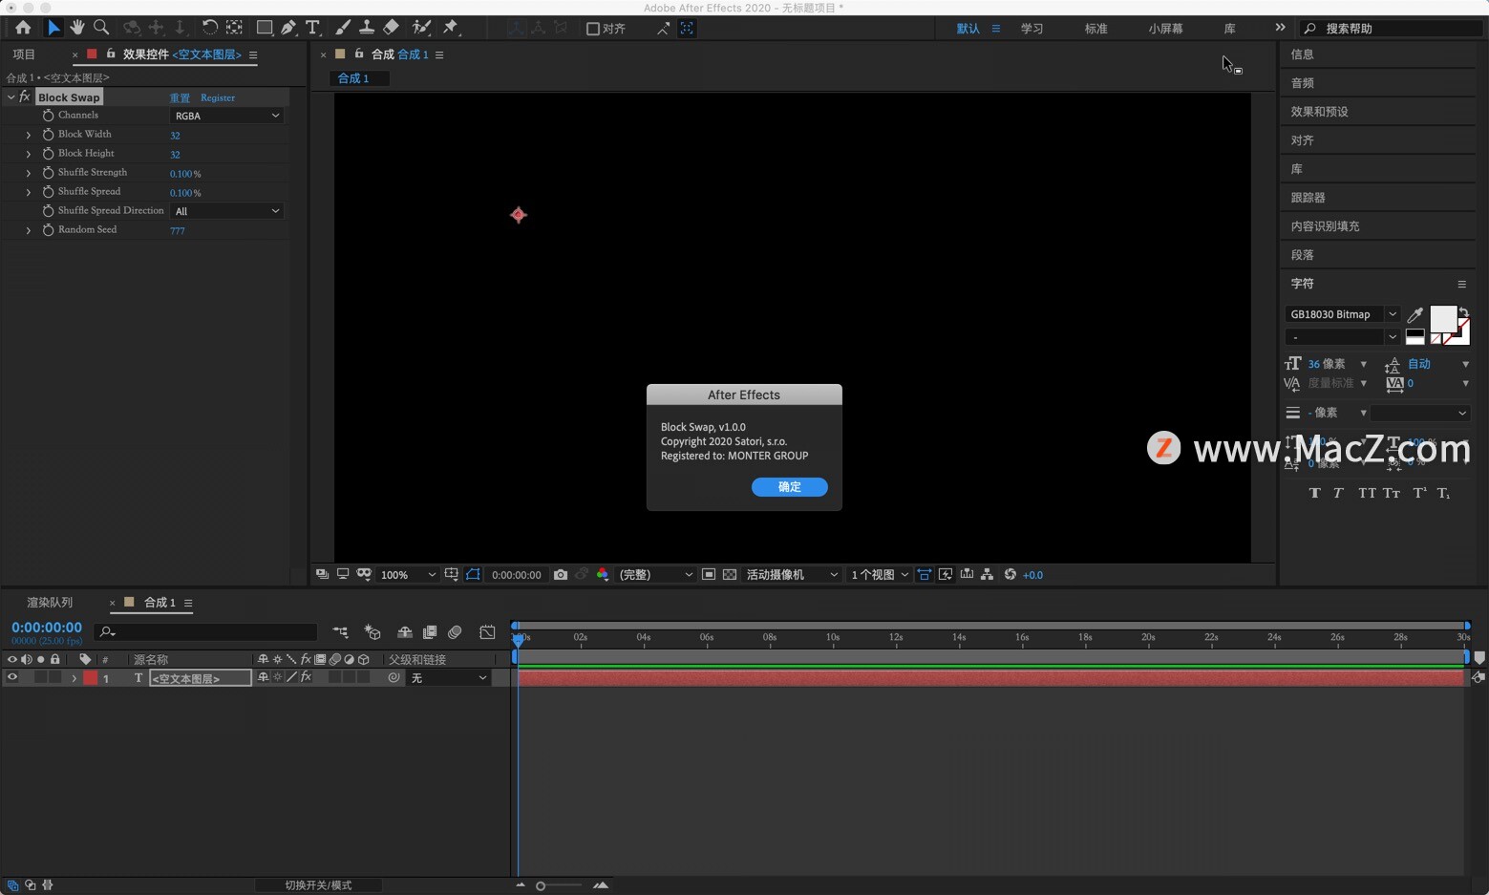Image resolution: width=1489 pixels, height=895 pixels.
Task: Click the 合成 1 viewer tab button
Action: pyautogui.click(x=359, y=78)
